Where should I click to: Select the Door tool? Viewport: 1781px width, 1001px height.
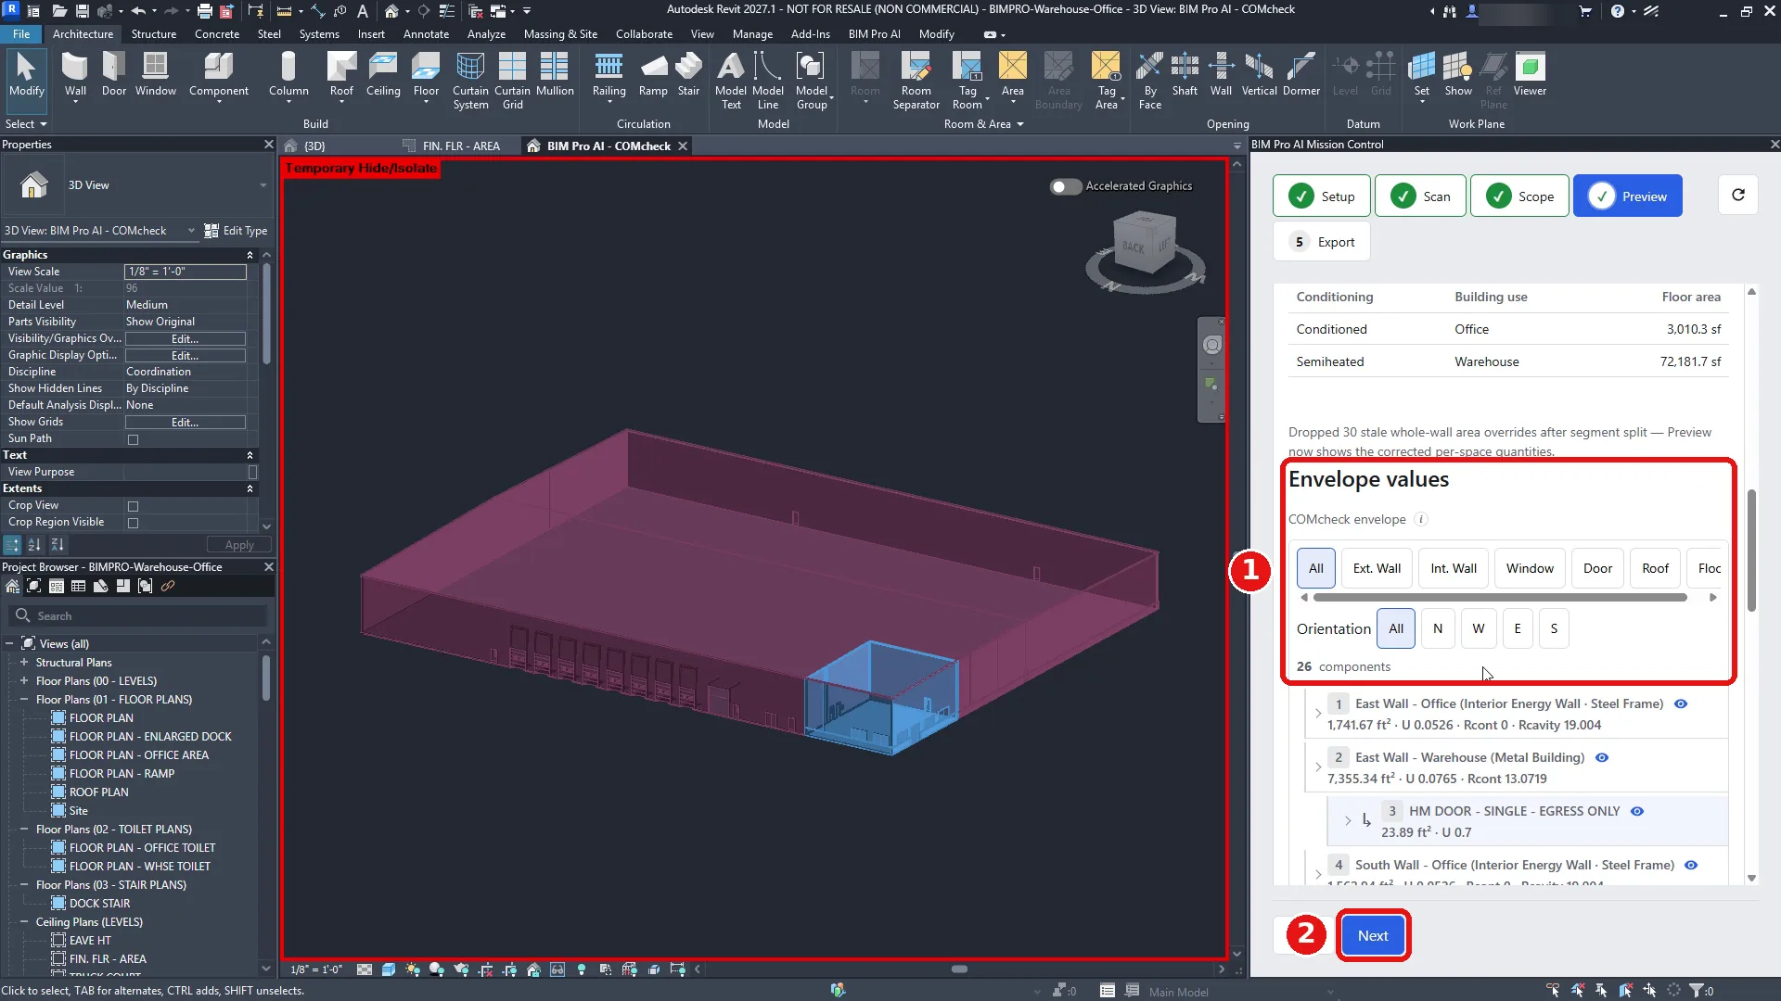114,74
